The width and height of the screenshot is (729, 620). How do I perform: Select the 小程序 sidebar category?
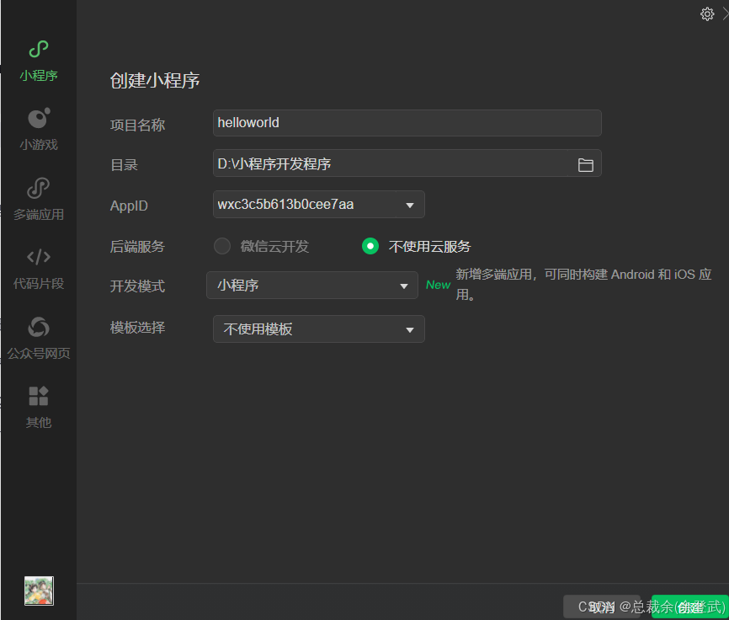[39, 61]
